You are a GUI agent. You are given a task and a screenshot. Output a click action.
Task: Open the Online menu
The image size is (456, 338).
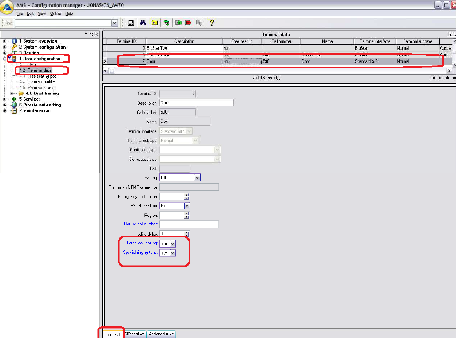(x=56, y=14)
